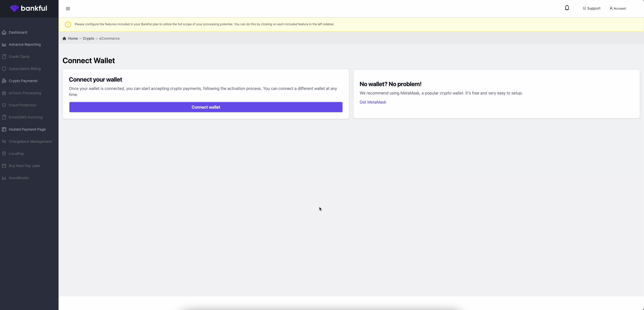Screen dimensions: 644x310
Task: Select Credit Cards menu item
Action: coord(19,57)
